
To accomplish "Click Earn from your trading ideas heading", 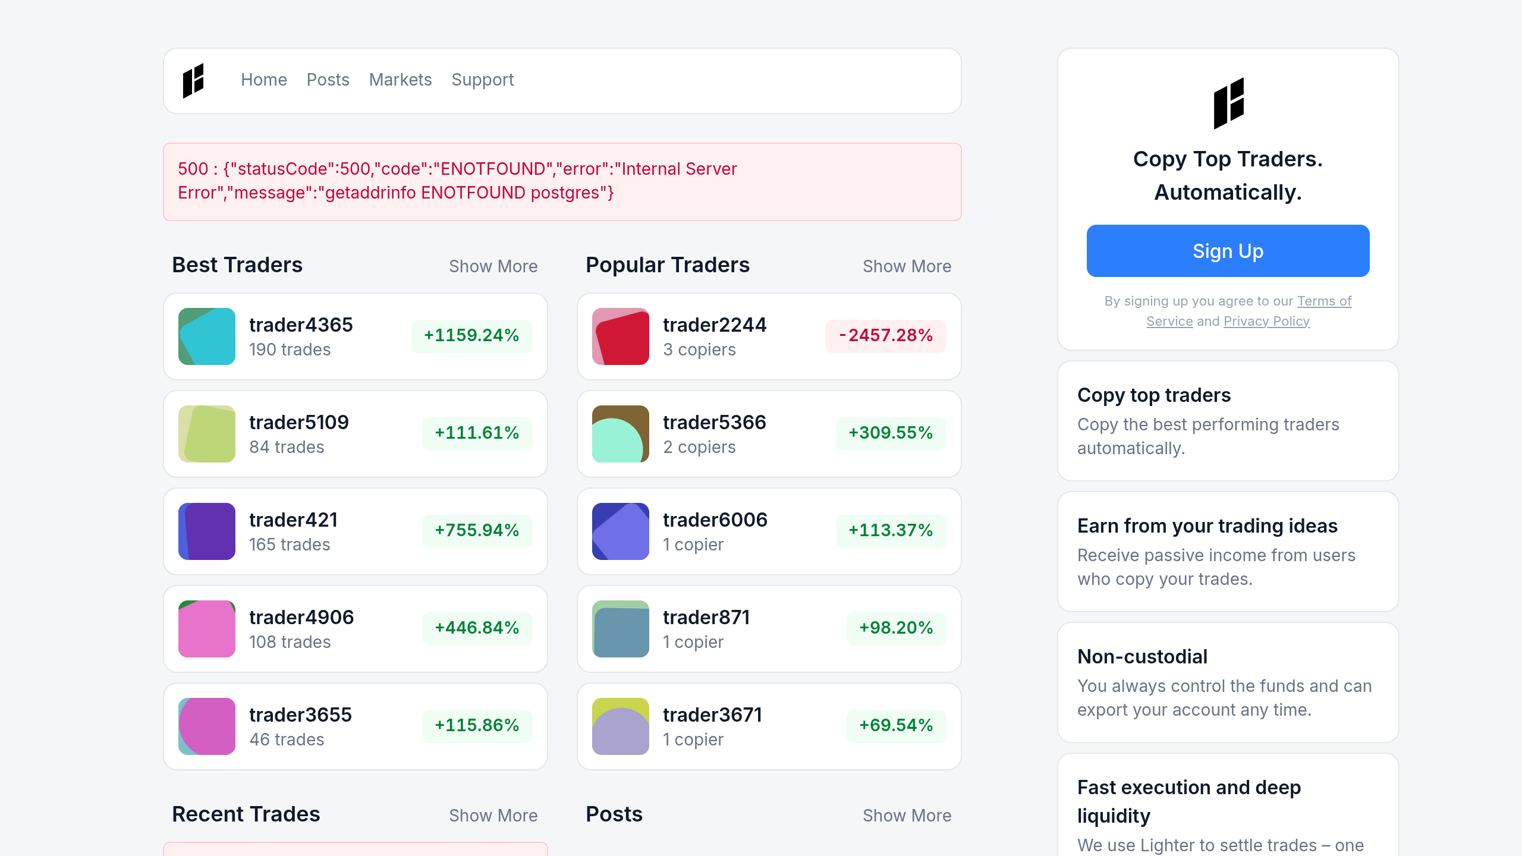I will coord(1207,526).
